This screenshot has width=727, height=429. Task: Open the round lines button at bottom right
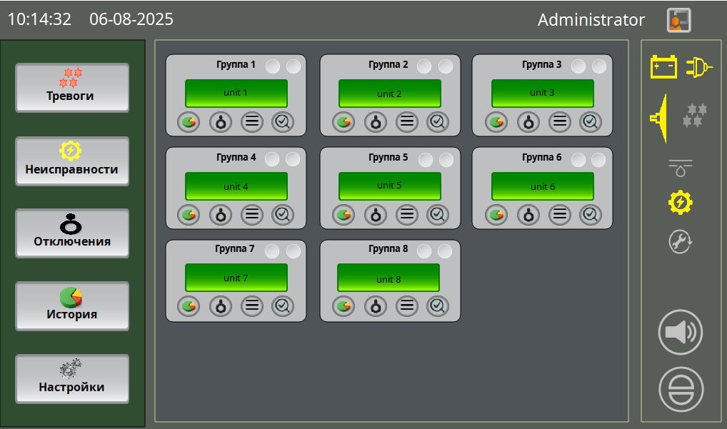tap(679, 390)
